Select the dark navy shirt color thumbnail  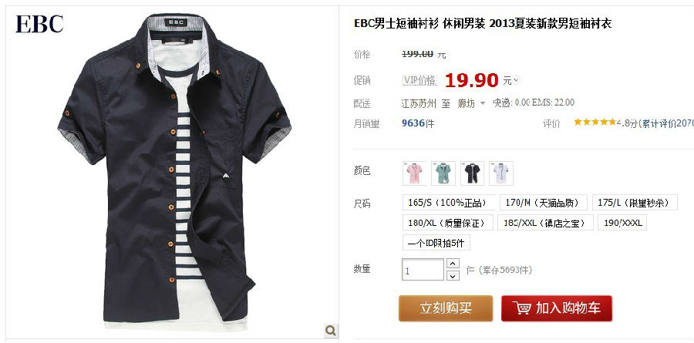472,173
